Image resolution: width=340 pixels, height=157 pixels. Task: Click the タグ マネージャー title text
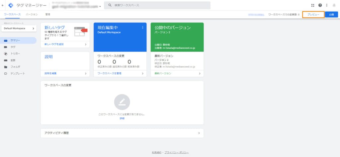click(31, 5)
